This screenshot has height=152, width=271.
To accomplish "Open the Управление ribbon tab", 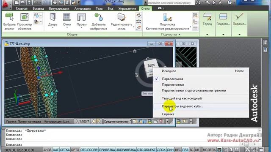I will (x=127, y=8).
